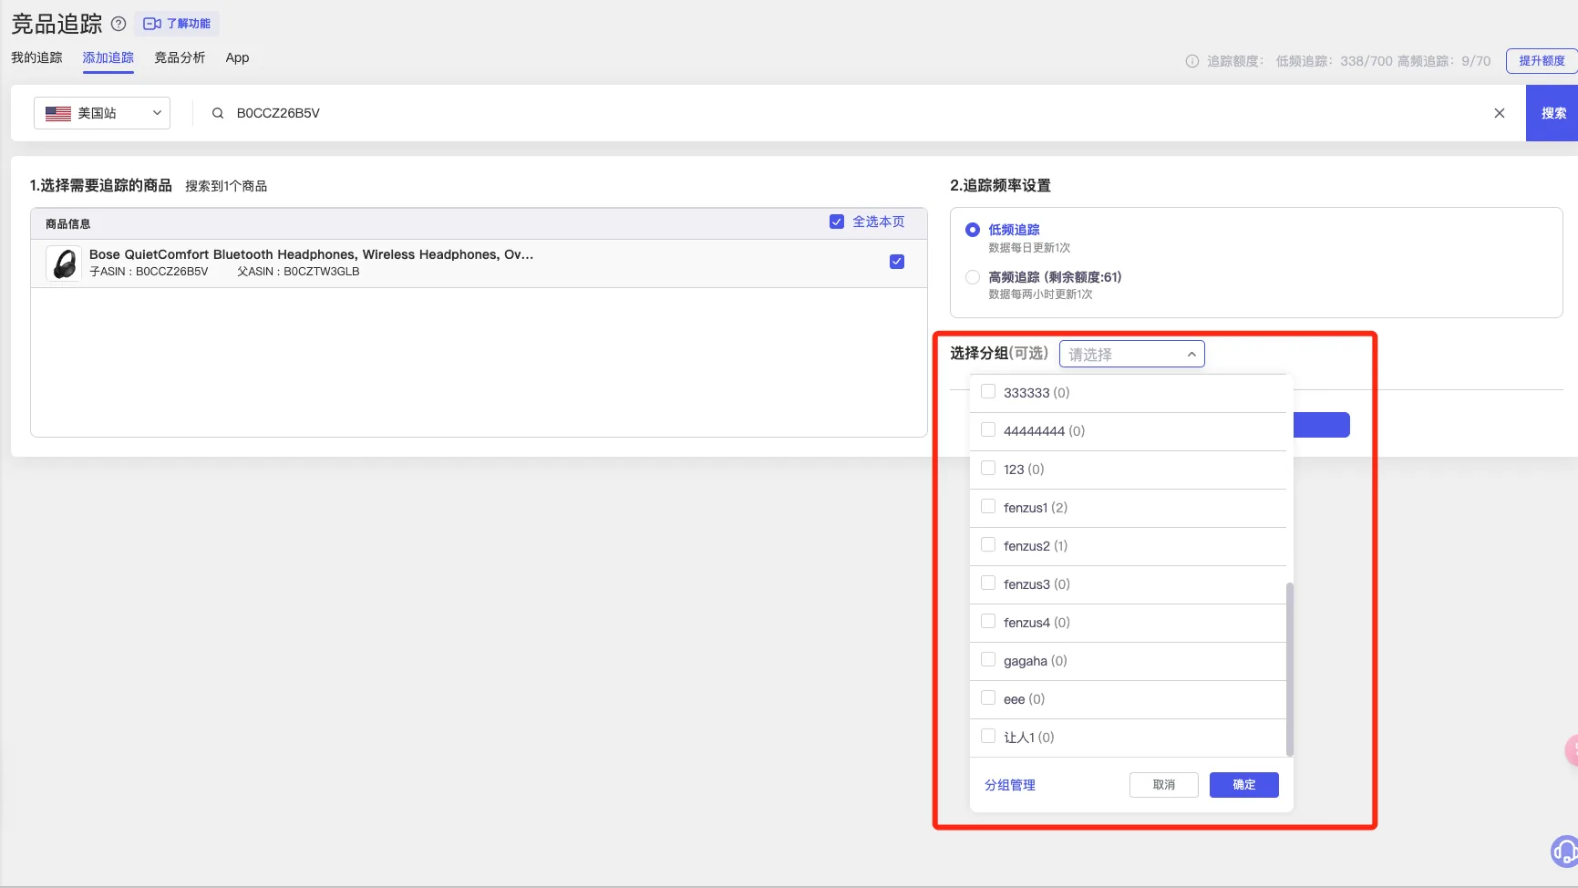Click the 提升额度 button
Image resolution: width=1578 pixels, height=888 pixels.
click(x=1542, y=61)
